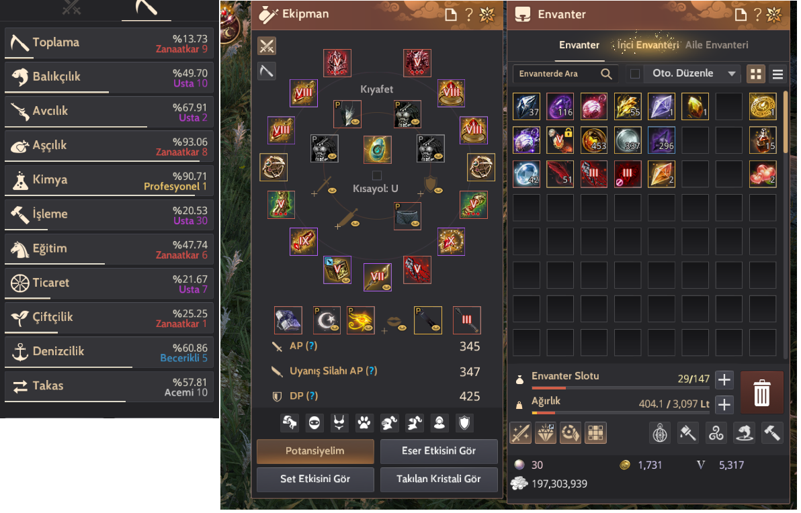Click Takılan Kristali Gör button
The image size is (801, 513).
(438, 479)
